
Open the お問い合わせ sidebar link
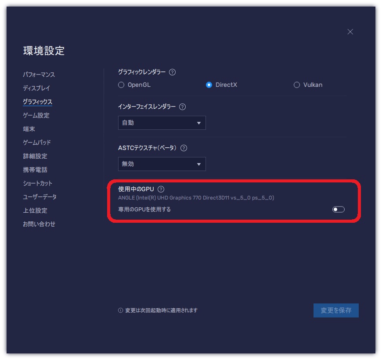pos(39,224)
